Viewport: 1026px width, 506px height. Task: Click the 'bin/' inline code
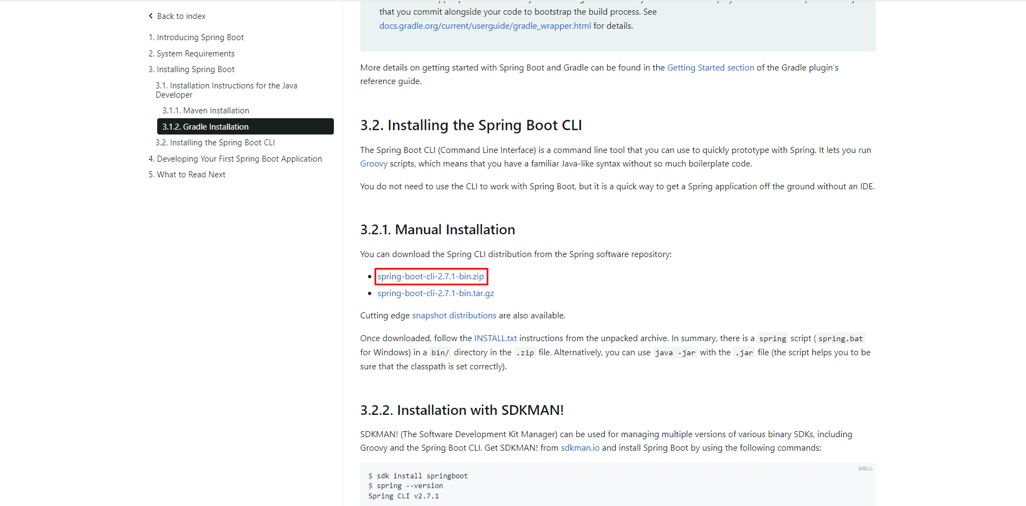pos(440,353)
